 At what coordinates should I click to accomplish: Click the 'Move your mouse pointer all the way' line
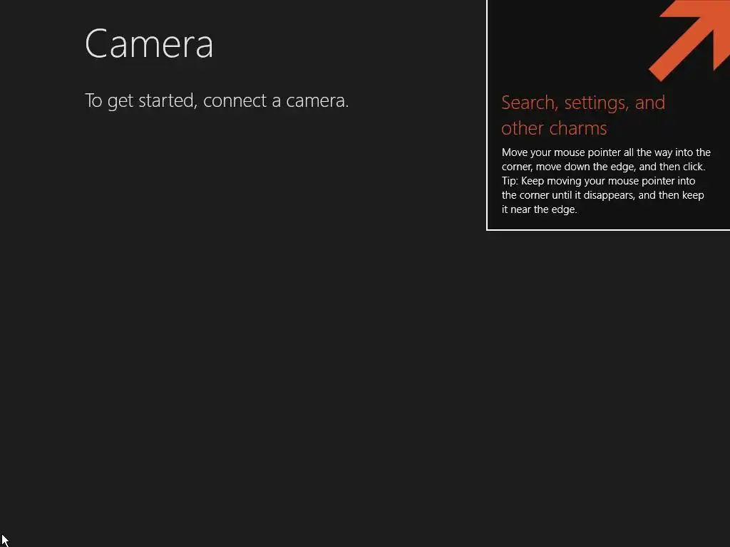606,152
